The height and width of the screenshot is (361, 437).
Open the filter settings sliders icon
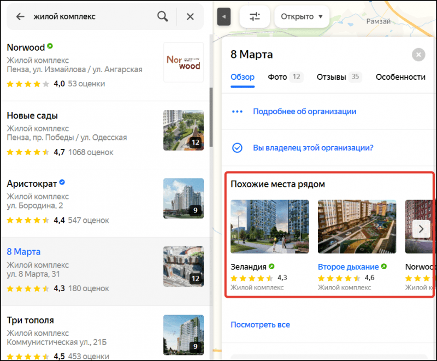(x=255, y=16)
